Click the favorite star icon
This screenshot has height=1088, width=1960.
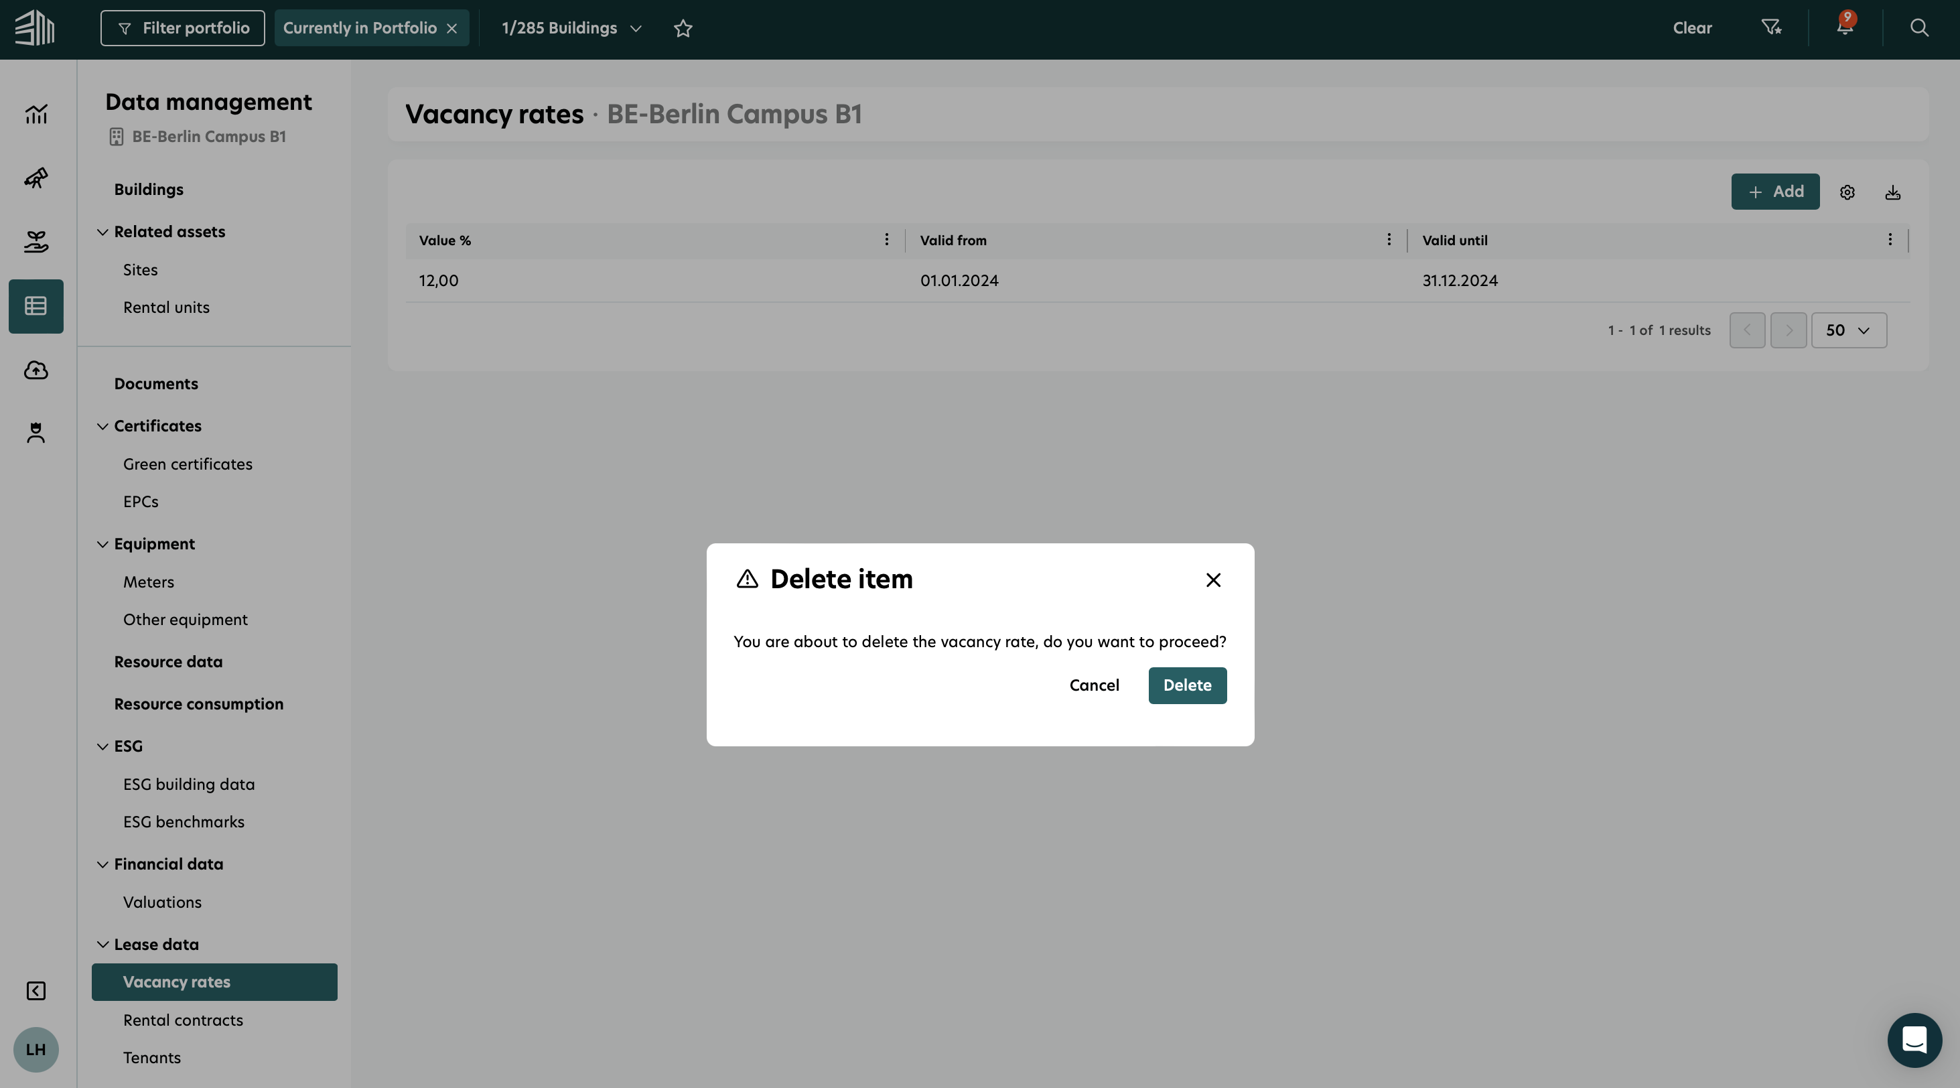[x=683, y=28]
